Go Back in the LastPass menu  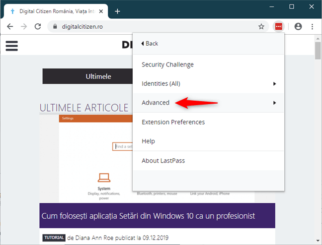pyautogui.click(x=150, y=44)
